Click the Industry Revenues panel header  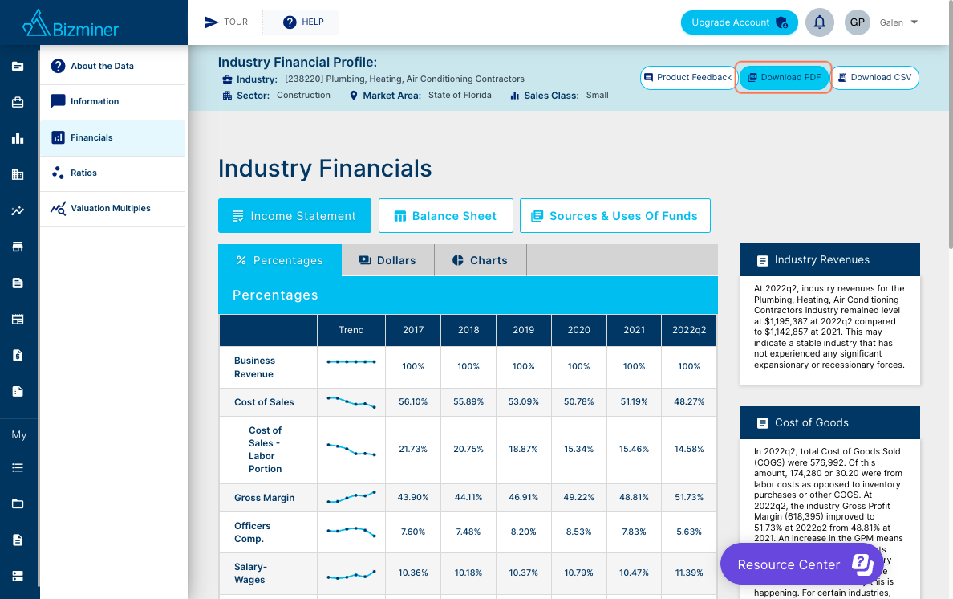click(829, 259)
